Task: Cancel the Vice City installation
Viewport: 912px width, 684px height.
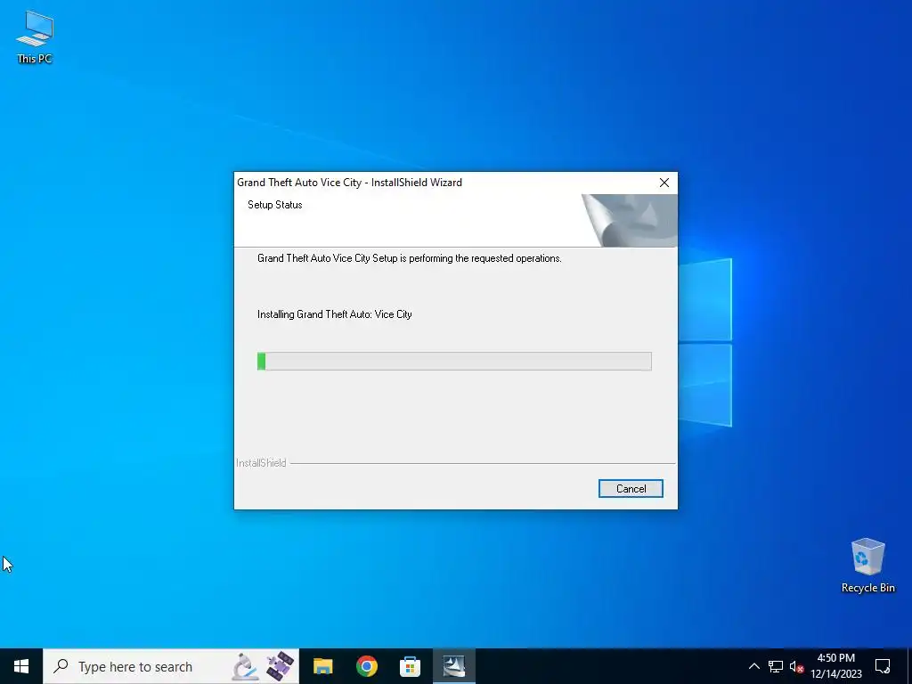Action: click(631, 489)
